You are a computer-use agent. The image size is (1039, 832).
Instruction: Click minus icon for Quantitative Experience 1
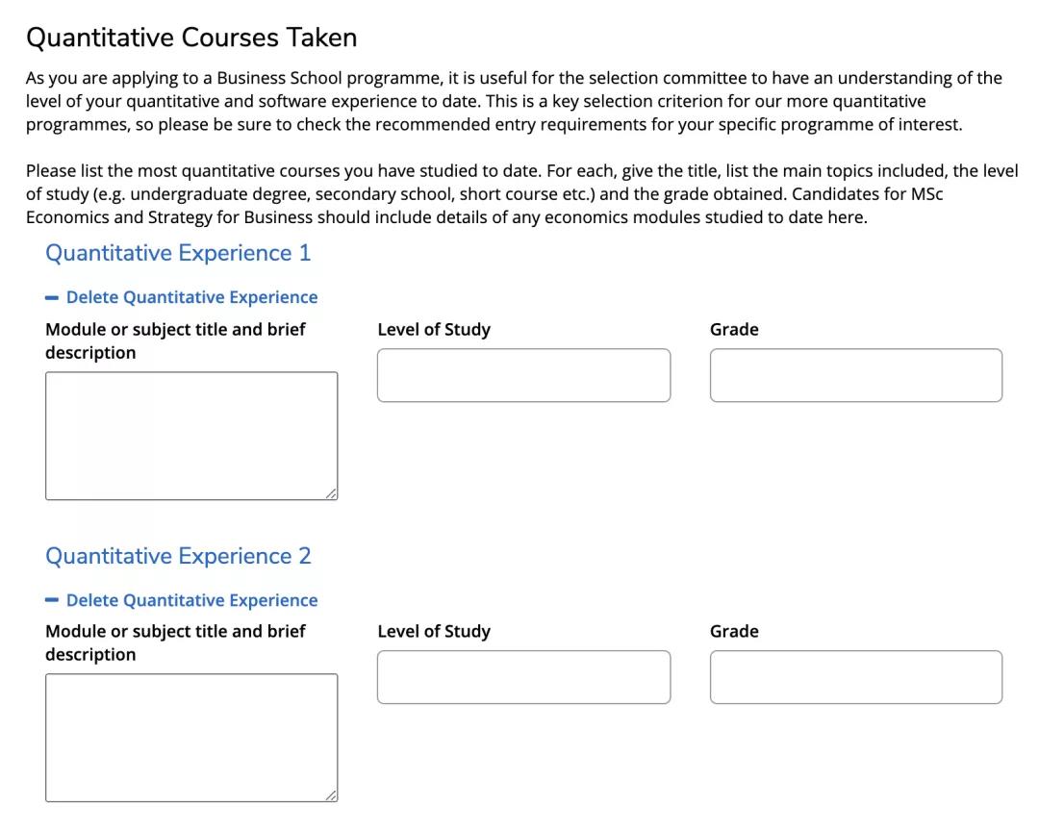(x=52, y=298)
